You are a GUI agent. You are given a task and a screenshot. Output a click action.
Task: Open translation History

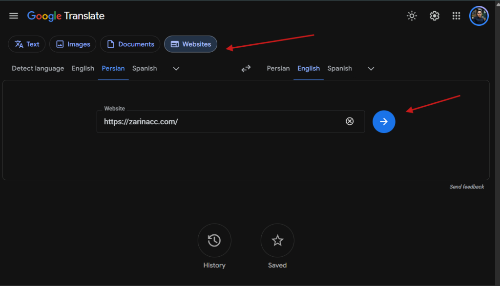[x=214, y=241]
